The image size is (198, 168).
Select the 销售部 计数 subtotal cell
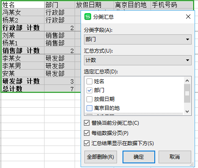point(23,50)
